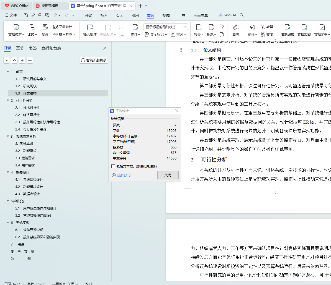Click the Undo arrow icon
Screen dimensions: 331x285
(x=55, y=15)
